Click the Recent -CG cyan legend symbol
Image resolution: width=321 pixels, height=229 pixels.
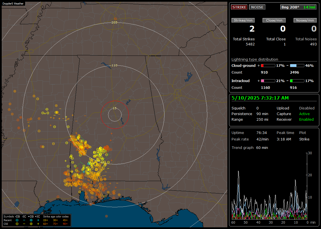17,220
